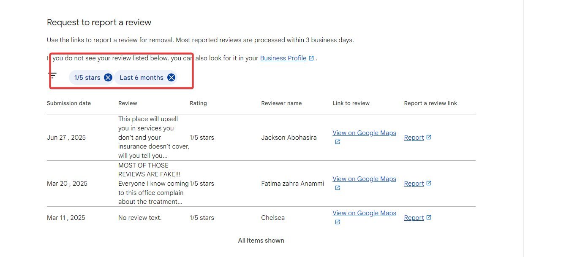View Chelsea's review on Google Maps
This screenshot has height=257, width=569.
[x=364, y=213]
